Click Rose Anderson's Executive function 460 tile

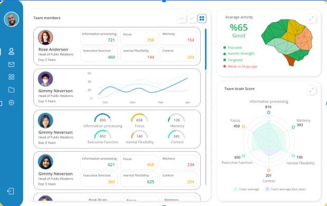tap(99, 54)
